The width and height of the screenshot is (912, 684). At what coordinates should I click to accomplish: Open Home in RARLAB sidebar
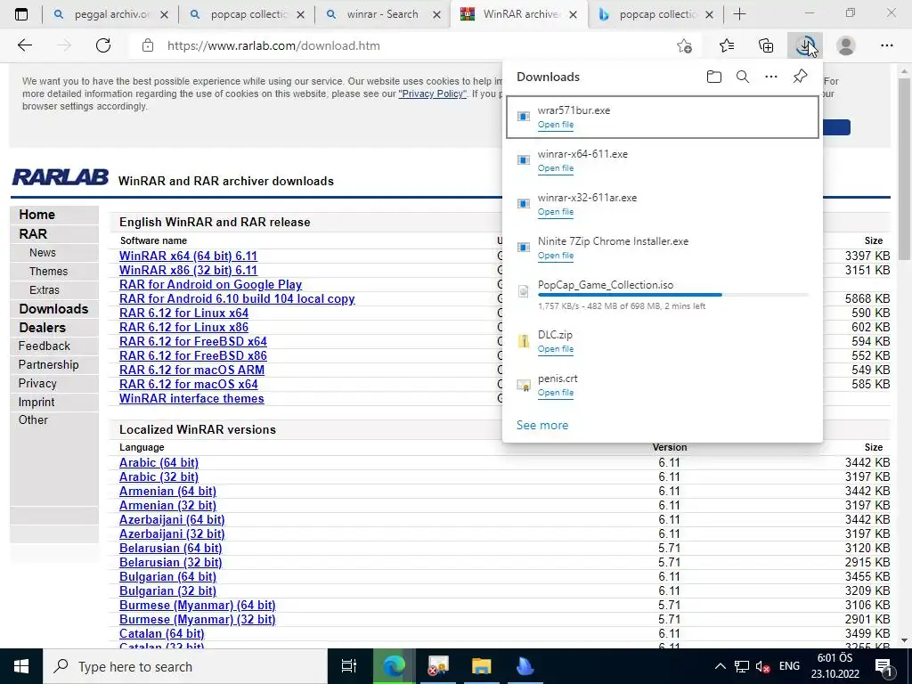37,215
